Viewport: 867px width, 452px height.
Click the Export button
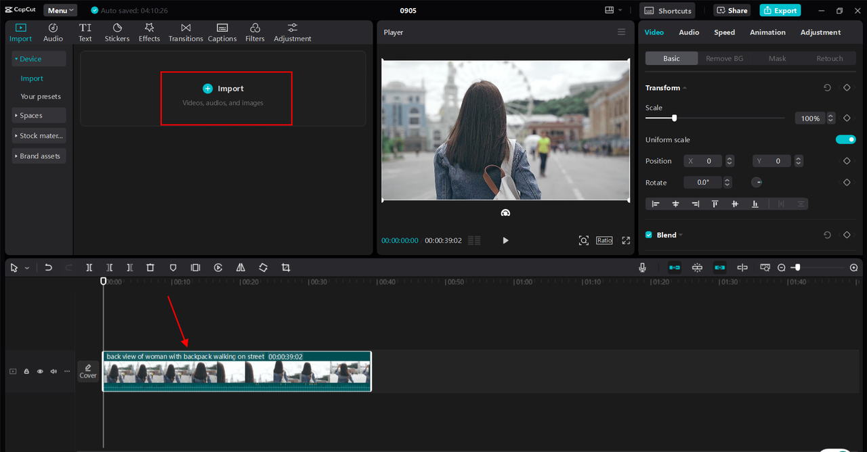tap(780, 10)
